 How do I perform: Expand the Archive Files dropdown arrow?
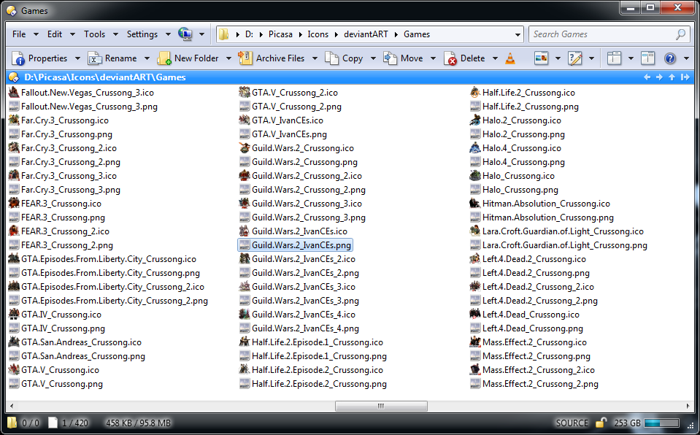pyautogui.click(x=315, y=58)
